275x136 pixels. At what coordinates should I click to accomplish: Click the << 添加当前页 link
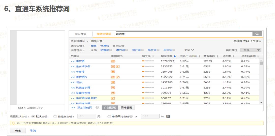tap(82, 108)
